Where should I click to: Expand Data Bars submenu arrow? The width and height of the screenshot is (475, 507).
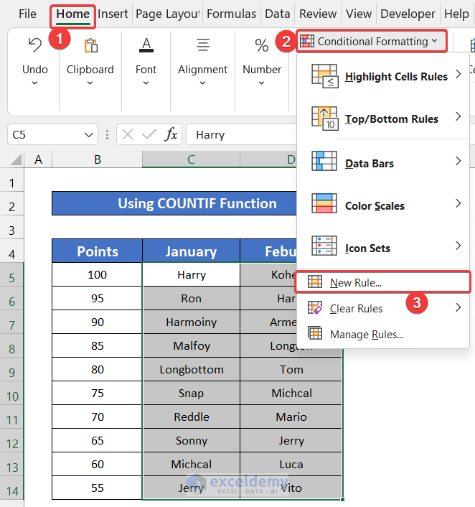[458, 161]
